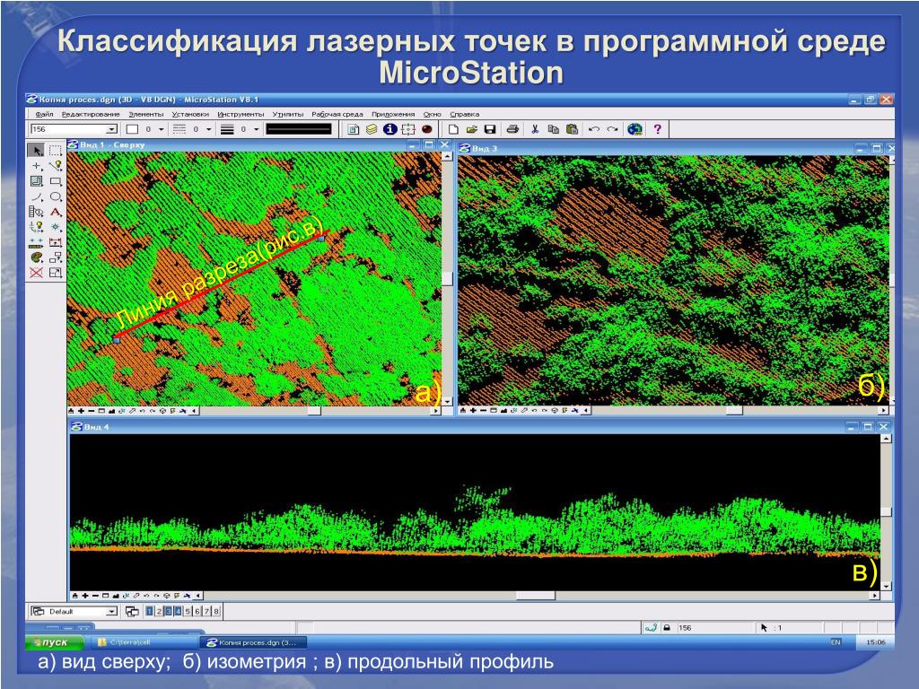This screenshot has height=689, width=919.
Task: Open the Утилиты menu
Action: [x=288, y=114]
